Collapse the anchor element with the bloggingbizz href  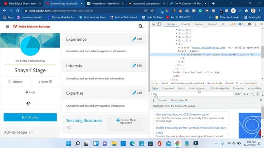179,48
